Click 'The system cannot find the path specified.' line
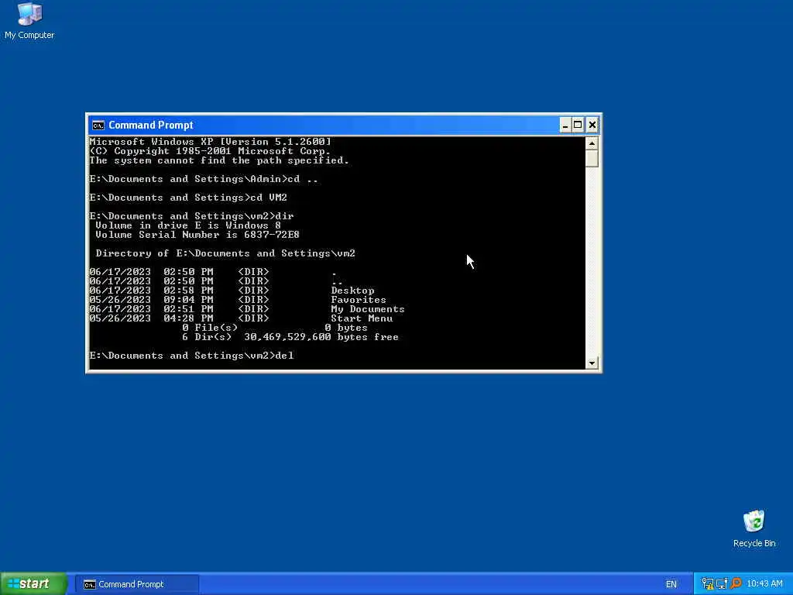 coord(219,160)
